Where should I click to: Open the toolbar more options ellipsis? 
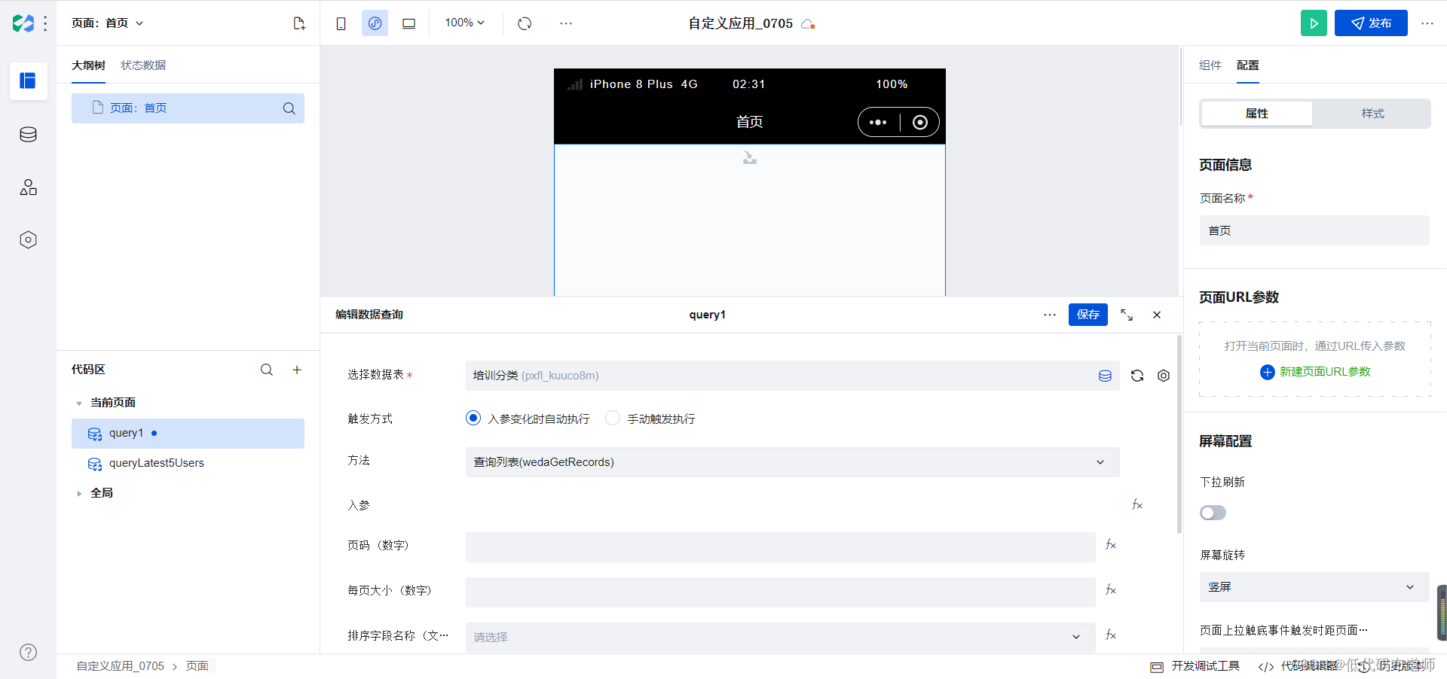click(566, 23)
